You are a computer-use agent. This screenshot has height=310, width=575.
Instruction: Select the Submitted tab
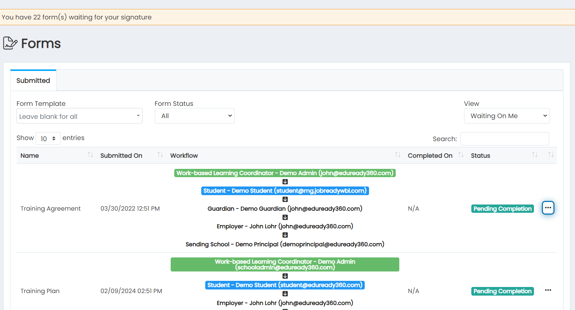[33, 80]
